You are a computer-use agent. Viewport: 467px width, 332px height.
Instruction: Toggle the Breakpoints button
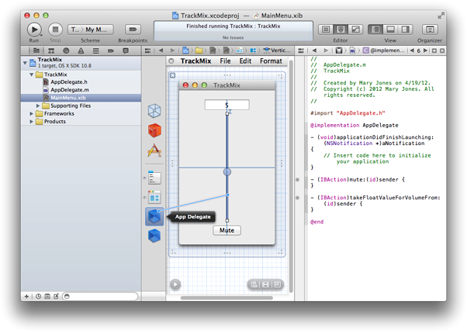pyautogui.click(x=133, y=29)
